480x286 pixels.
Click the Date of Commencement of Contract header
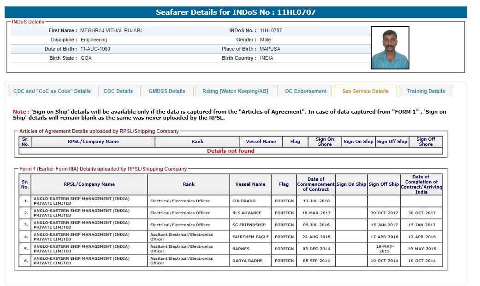click(x=316, y=184)
